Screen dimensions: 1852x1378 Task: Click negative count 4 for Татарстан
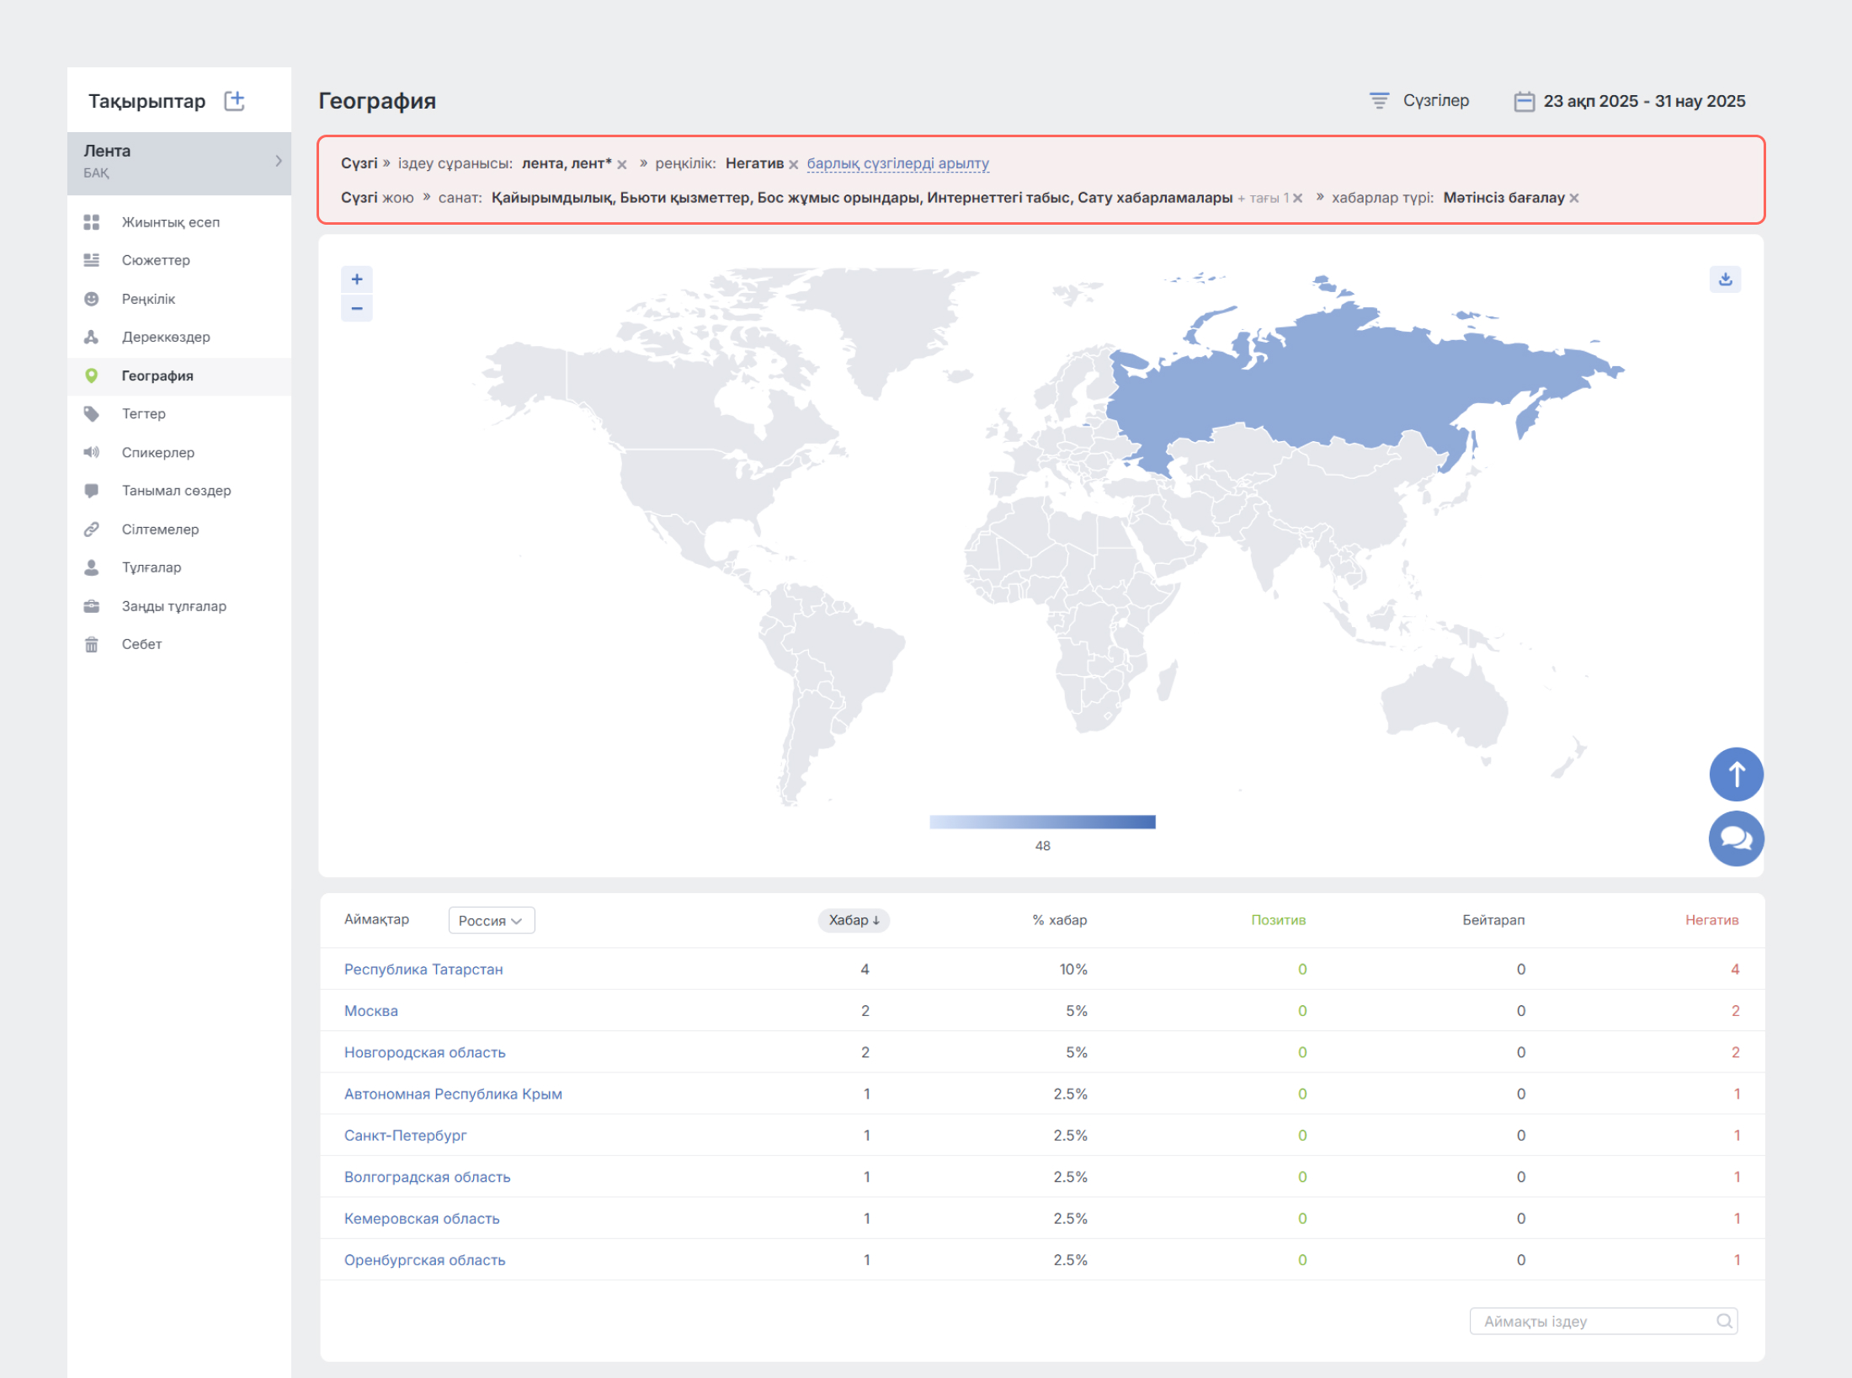1735,969
